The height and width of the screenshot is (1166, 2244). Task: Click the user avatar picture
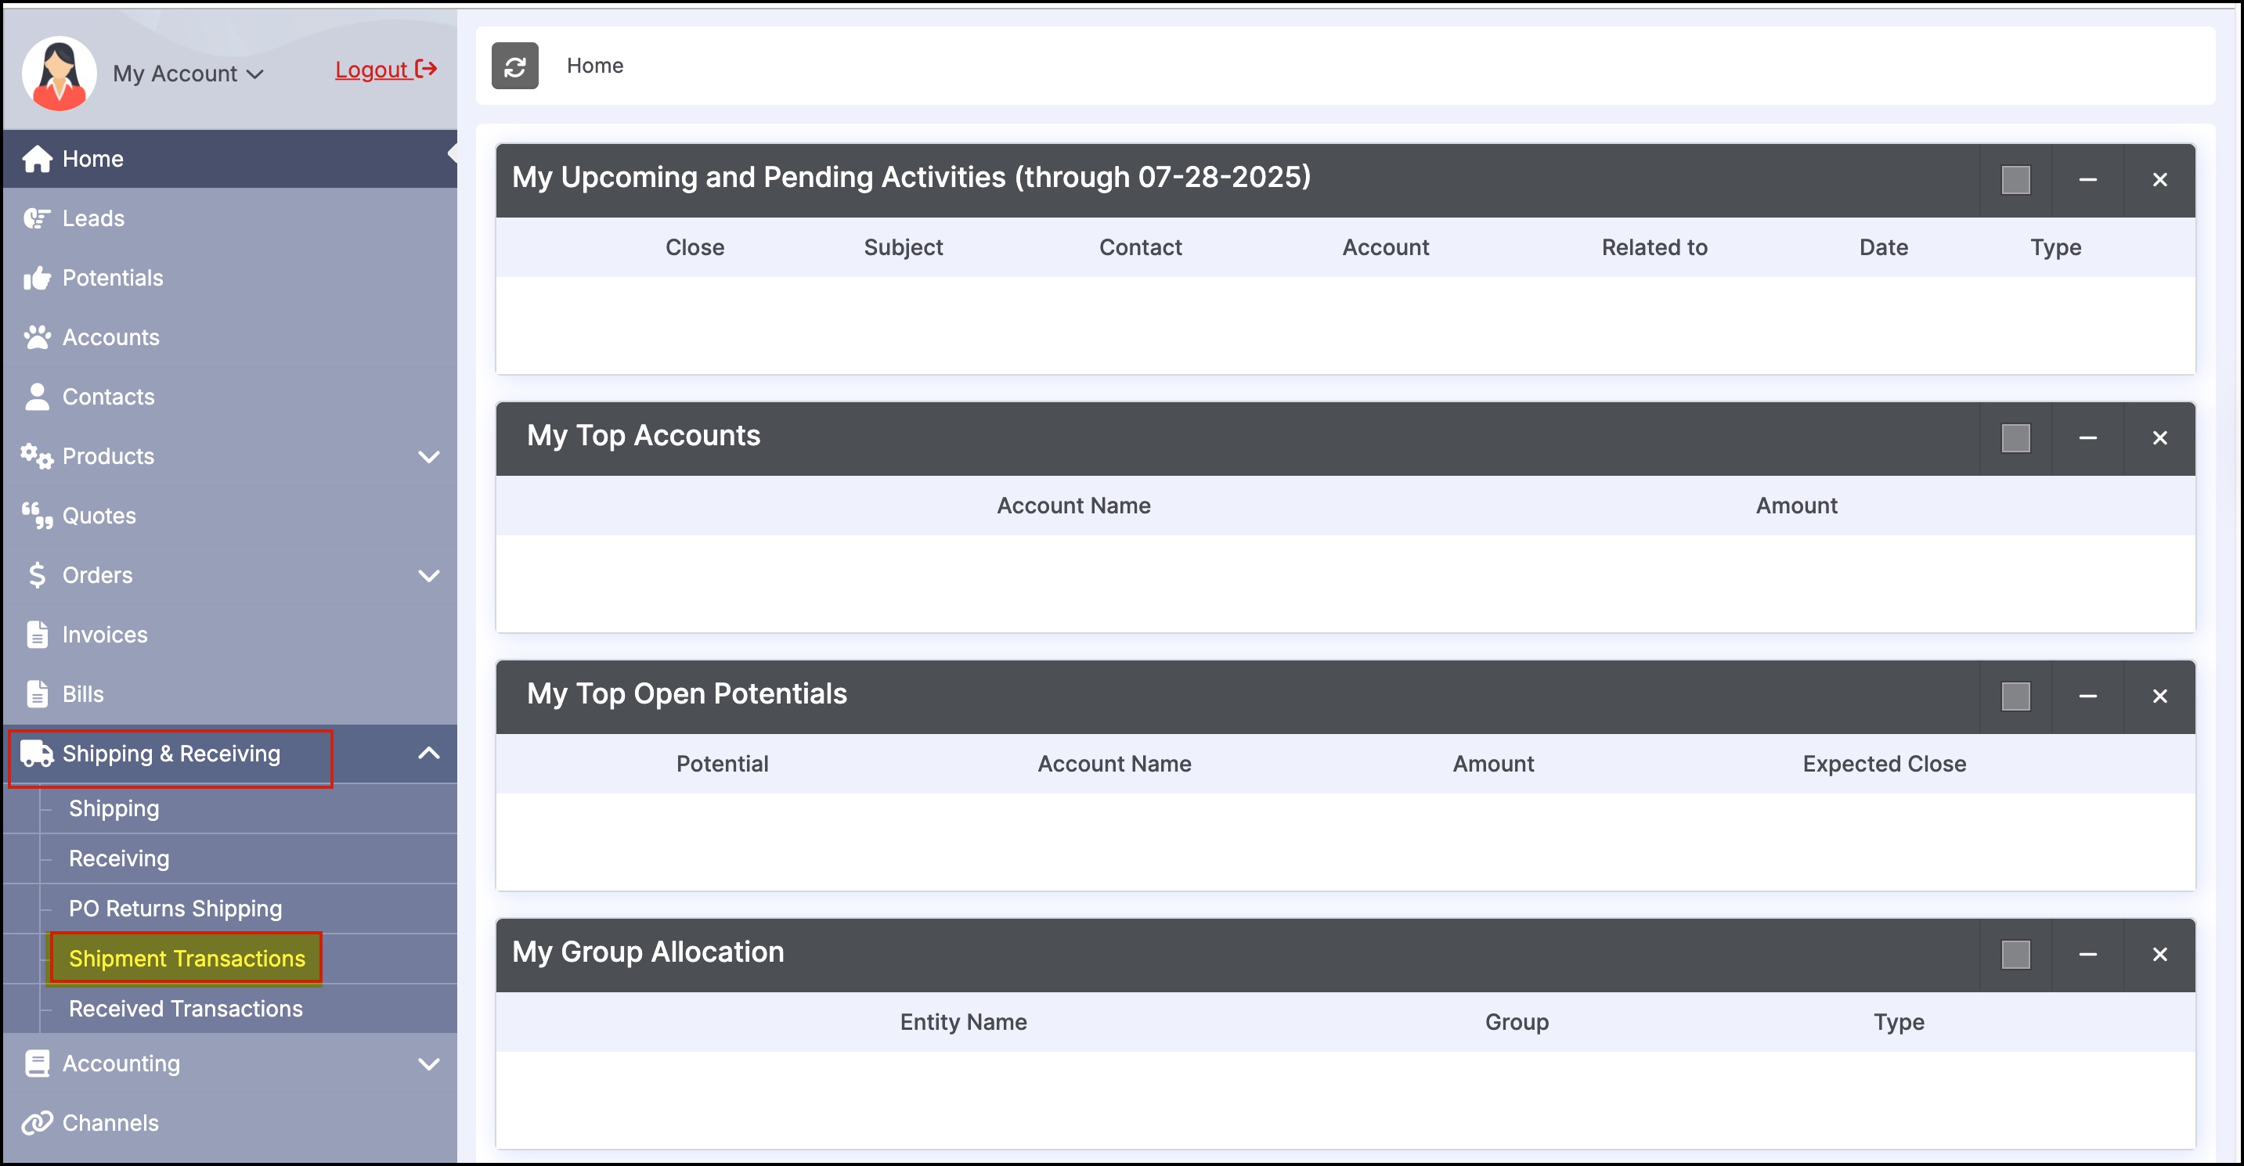[x=60, y=73]
